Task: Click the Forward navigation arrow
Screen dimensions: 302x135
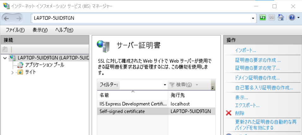Action: coord(19,18)
